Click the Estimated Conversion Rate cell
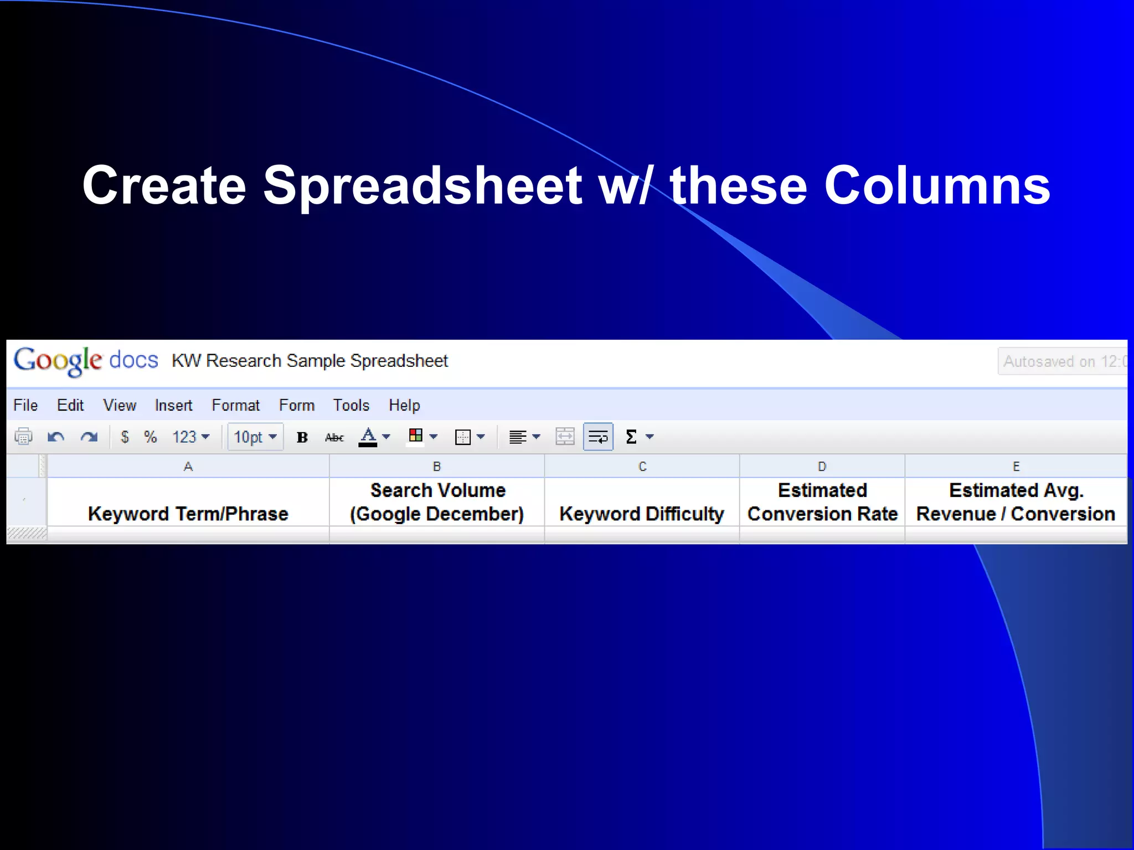The width and height of the screenshot is (1134, 850). click(x=822, y=502)
